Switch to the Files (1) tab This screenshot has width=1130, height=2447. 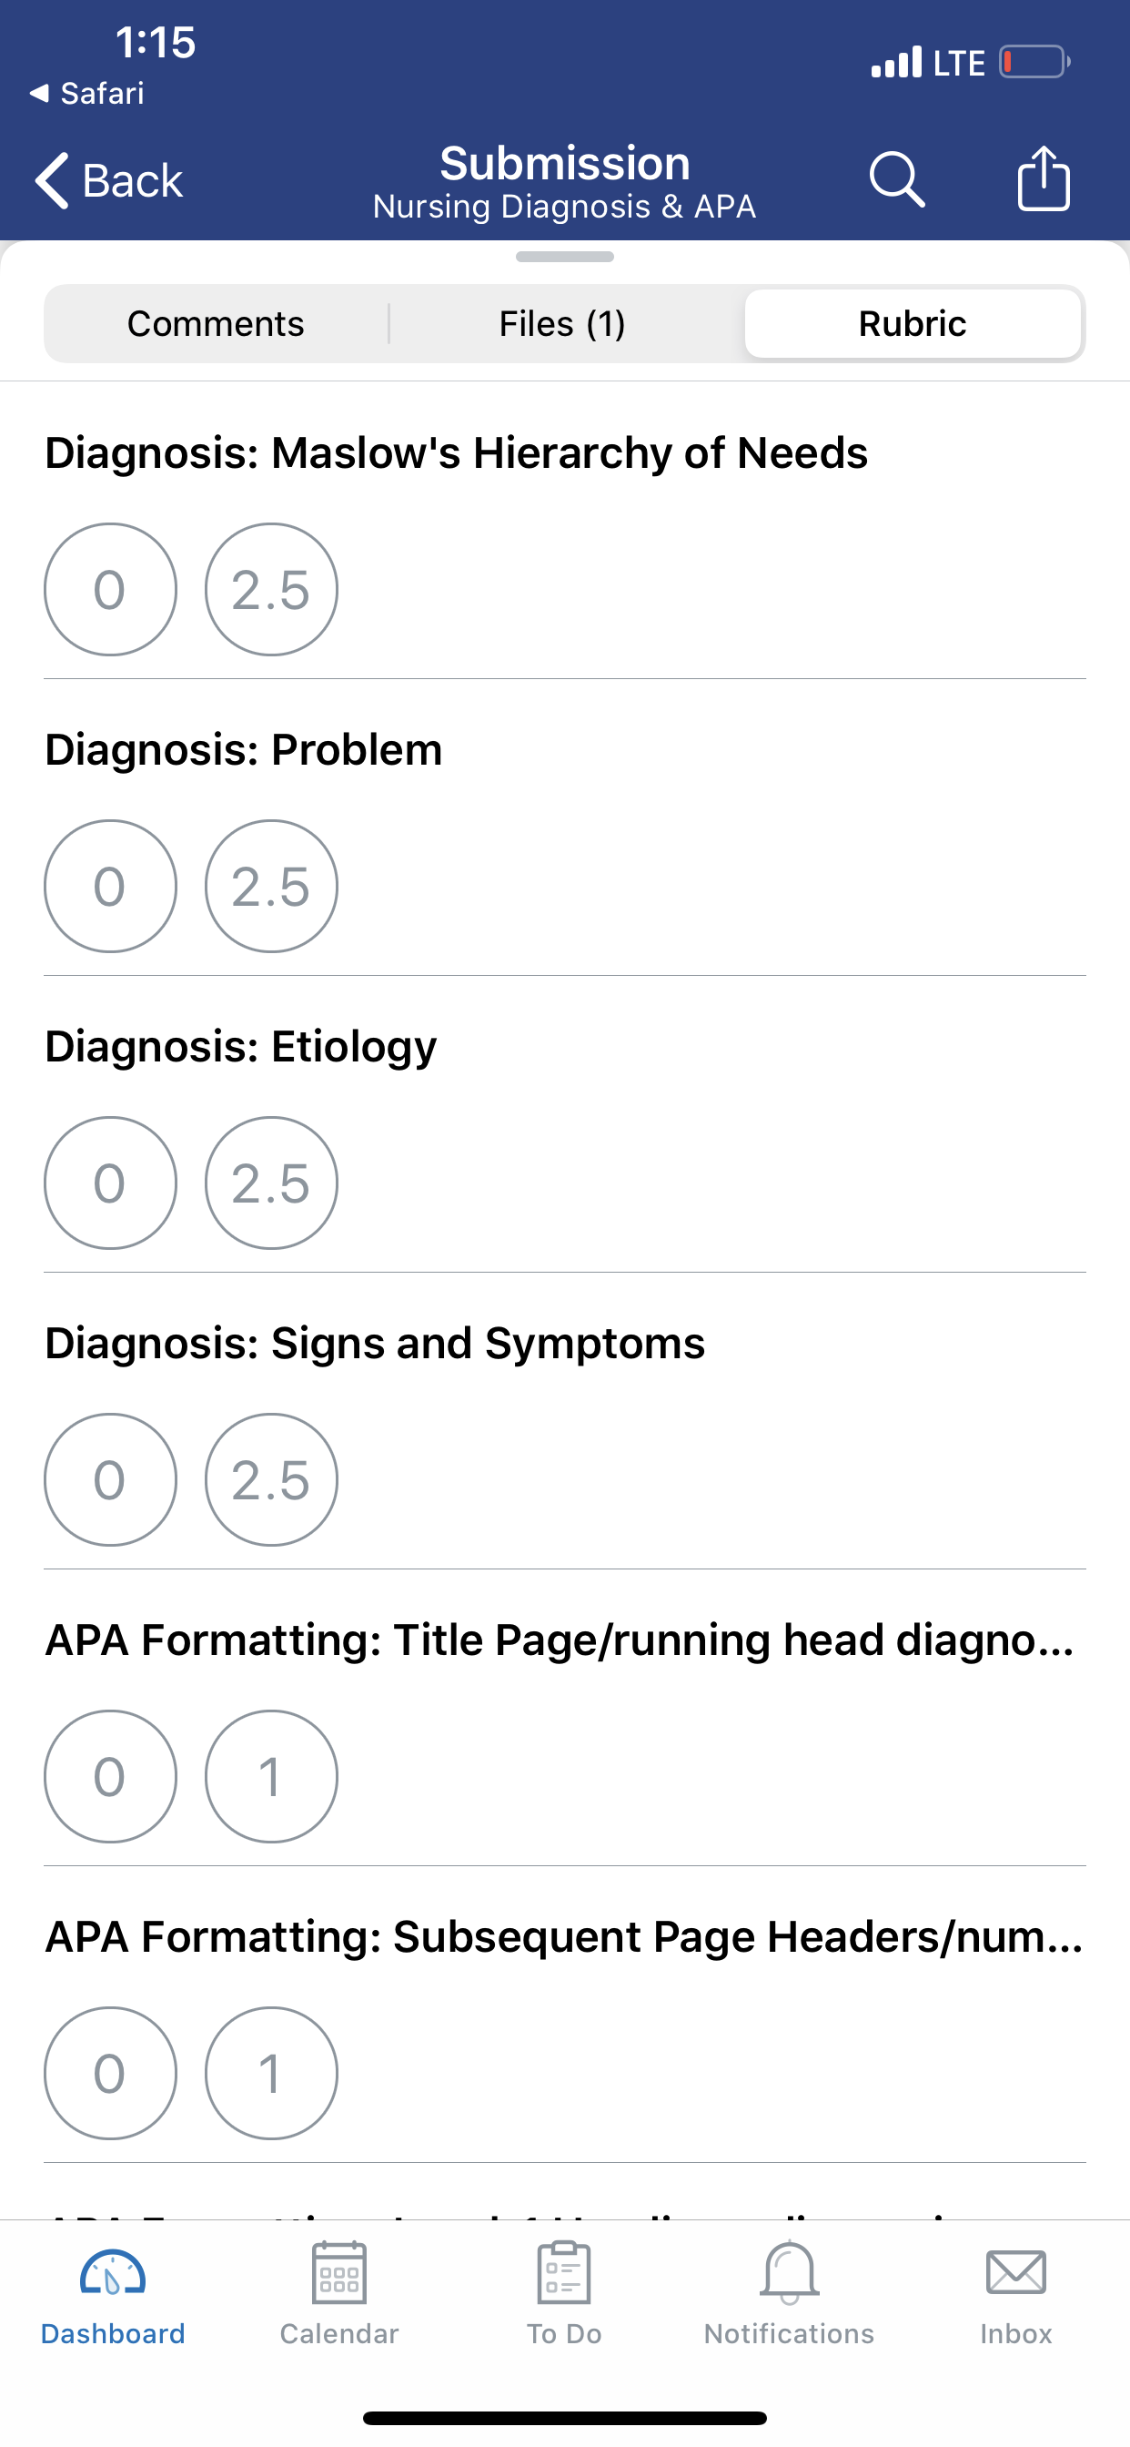click(562, 324)
